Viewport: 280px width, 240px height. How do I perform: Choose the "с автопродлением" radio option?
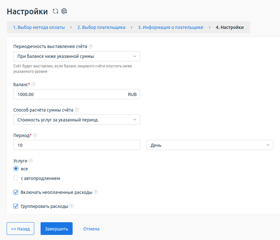16,178
